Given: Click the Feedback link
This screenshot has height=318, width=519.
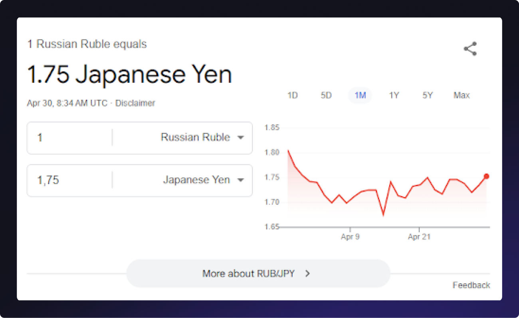Looking at the screenshot, I should pyautogui.click(x=471, y=285).
